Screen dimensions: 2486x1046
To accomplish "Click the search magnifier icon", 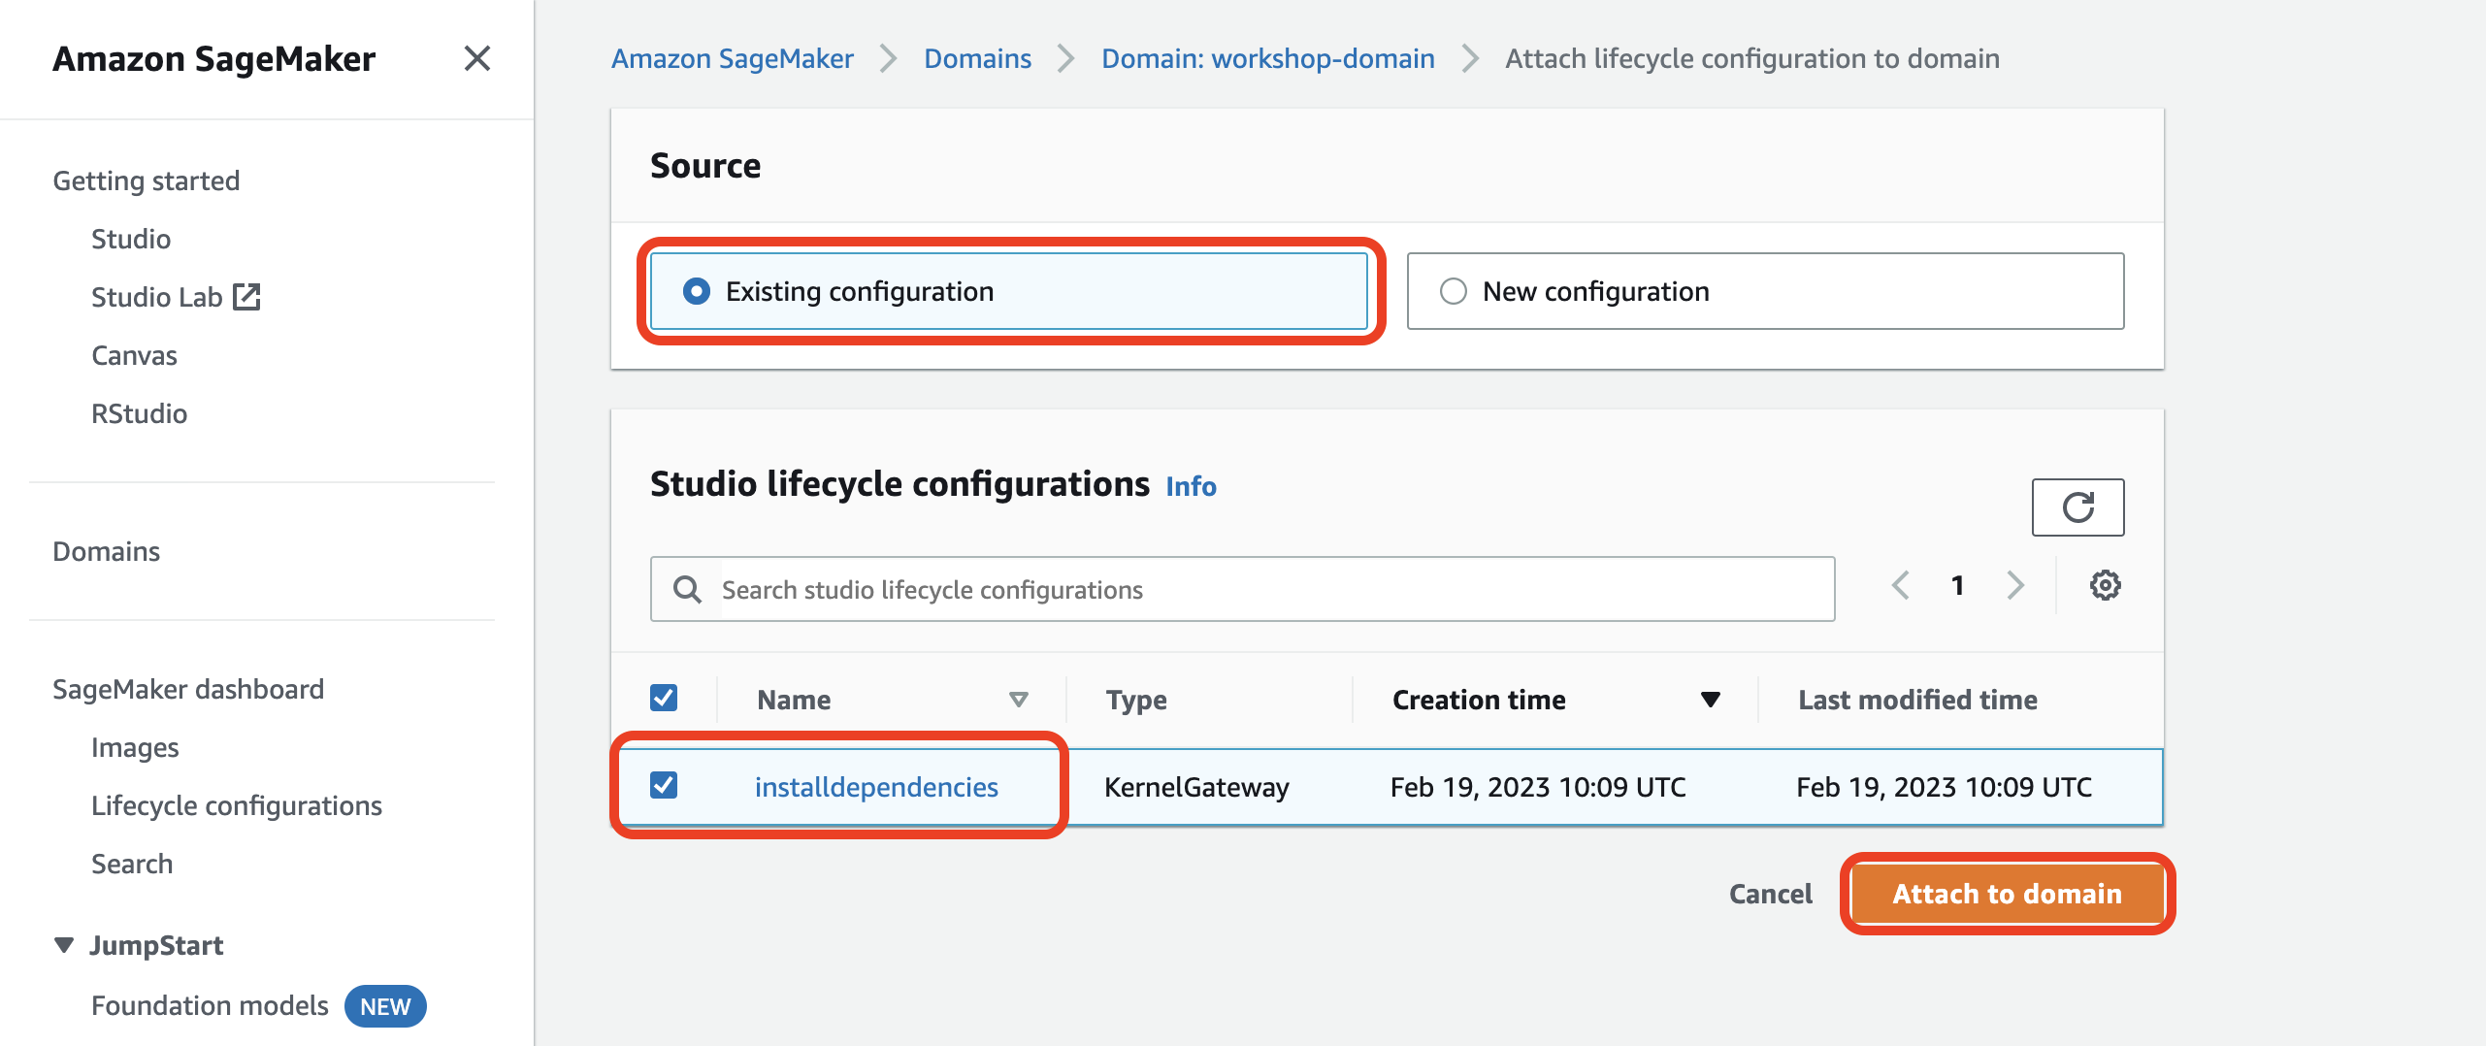I will pyautogui.click(x=687, y=589).
